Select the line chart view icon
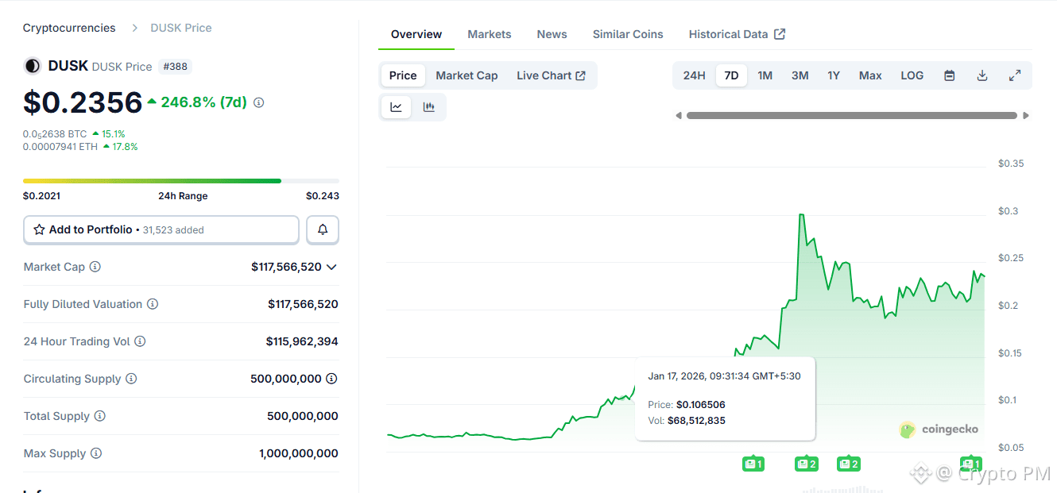Viewport: 1057px width, 493px height. tap(396, 107)
